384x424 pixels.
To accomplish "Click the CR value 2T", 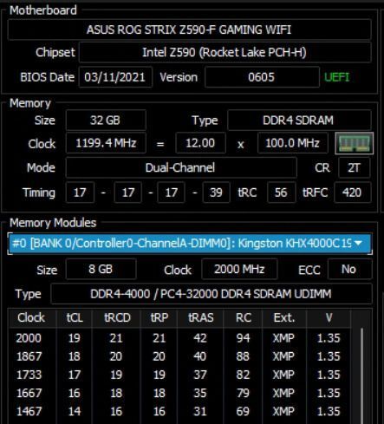I will [x=354, y=168].
